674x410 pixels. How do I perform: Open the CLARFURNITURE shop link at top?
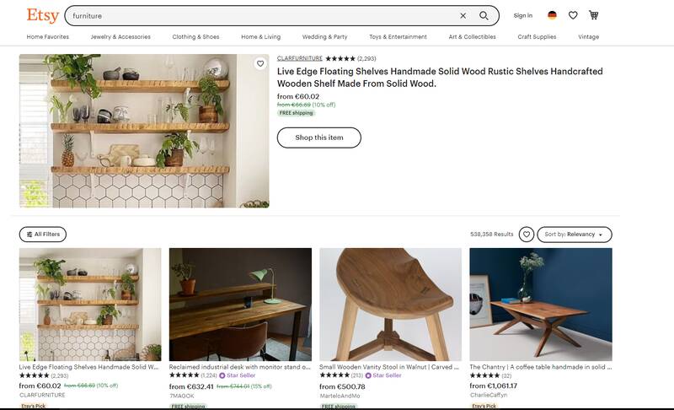coord(300,58)
